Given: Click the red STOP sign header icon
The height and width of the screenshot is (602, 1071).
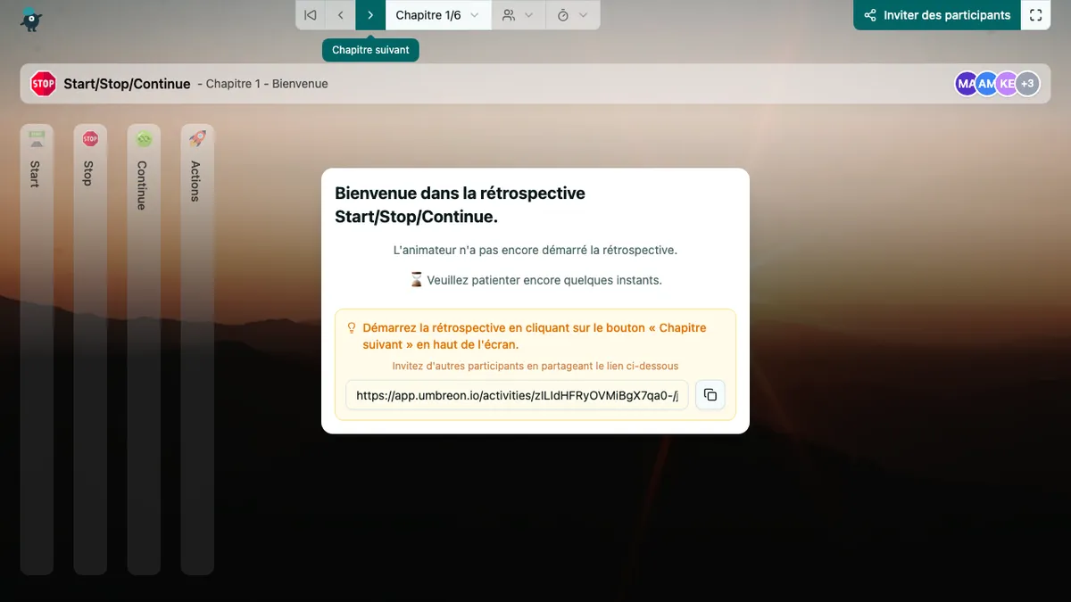Looking at the screenshot, I should tap(43, 84).
